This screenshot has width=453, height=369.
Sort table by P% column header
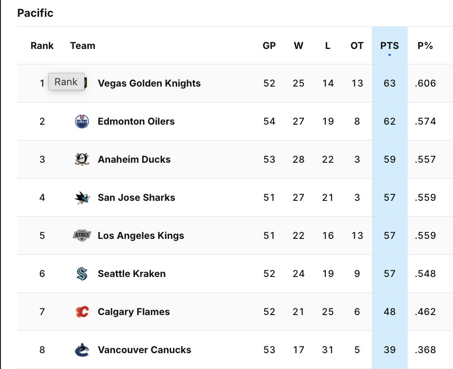(x=425, y=46)
